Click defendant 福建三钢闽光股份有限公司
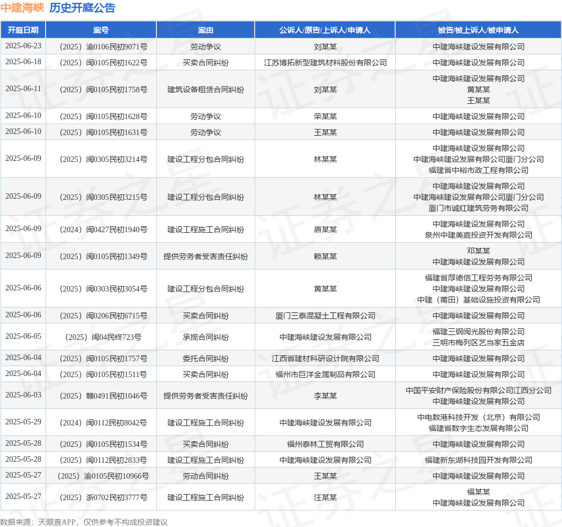 click(x=478, y=332)
